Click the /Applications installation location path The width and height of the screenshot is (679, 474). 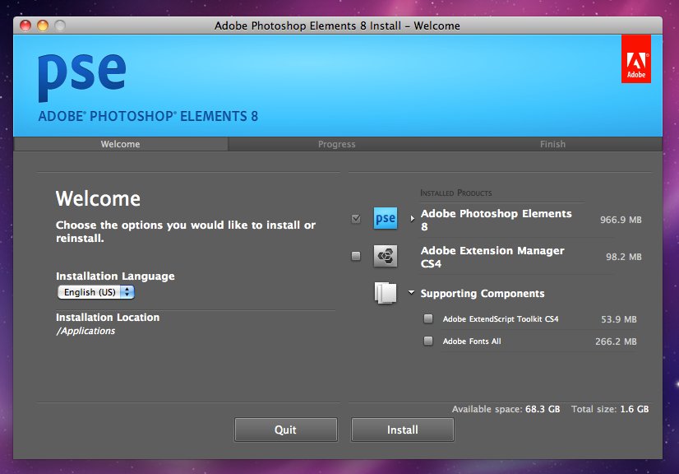tap(85, 331)
